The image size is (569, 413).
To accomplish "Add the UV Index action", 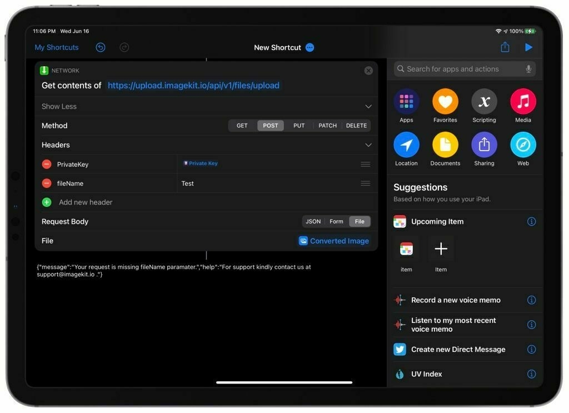I will (x=426, y=374).
